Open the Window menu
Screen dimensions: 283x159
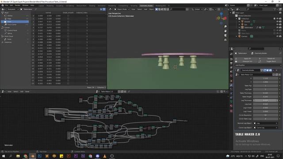[25, 5]
